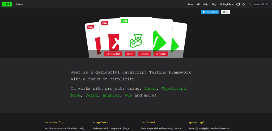Viewport: 272px width, 131px height.
Task: Follow the TypeScript link
Action: (173, 89)
